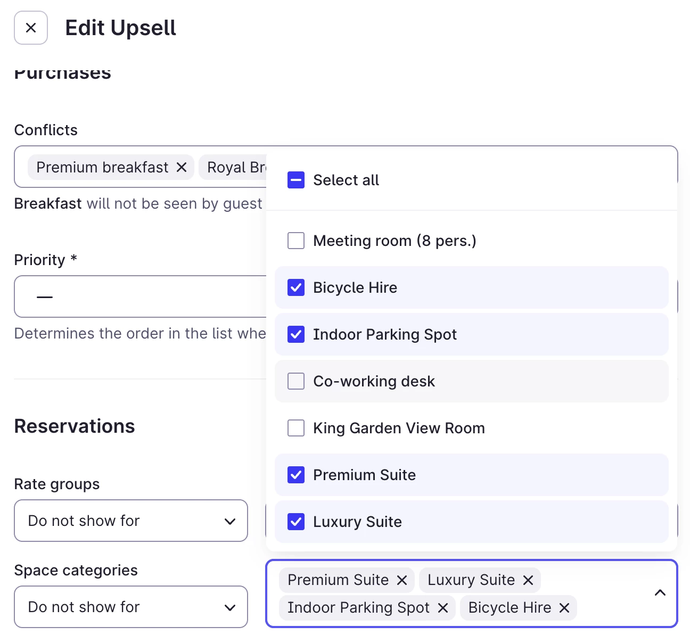This screenshot has width=690, height=643.
Task: Uncheck the Luxury Suite option
Action: [x=296, y=522]
